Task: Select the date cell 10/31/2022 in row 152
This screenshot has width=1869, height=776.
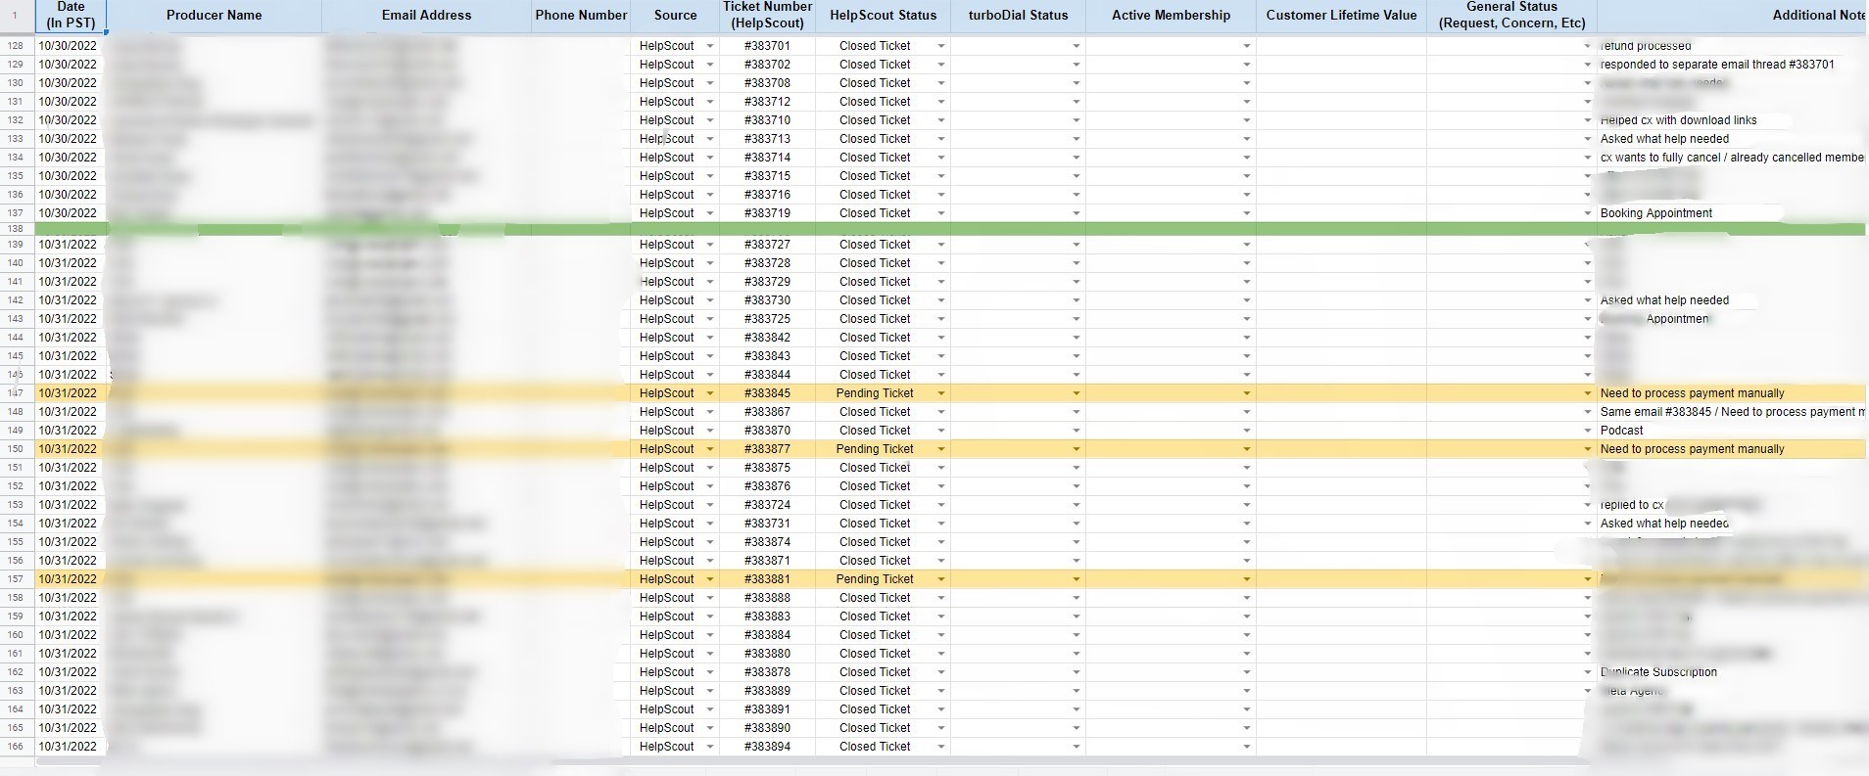Action: [x=68, y=486]
